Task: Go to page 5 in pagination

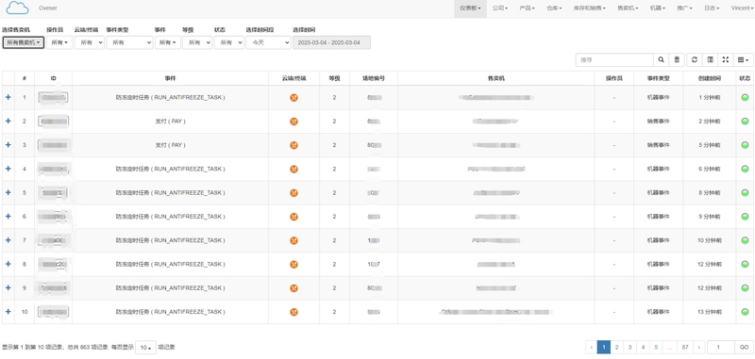Action: click(656, 347)
